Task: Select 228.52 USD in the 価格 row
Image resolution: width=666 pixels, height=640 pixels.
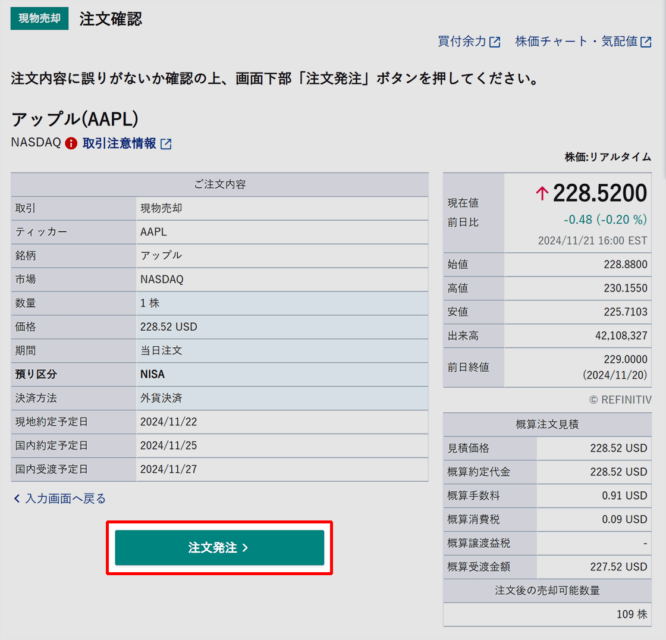Action: 169,327
